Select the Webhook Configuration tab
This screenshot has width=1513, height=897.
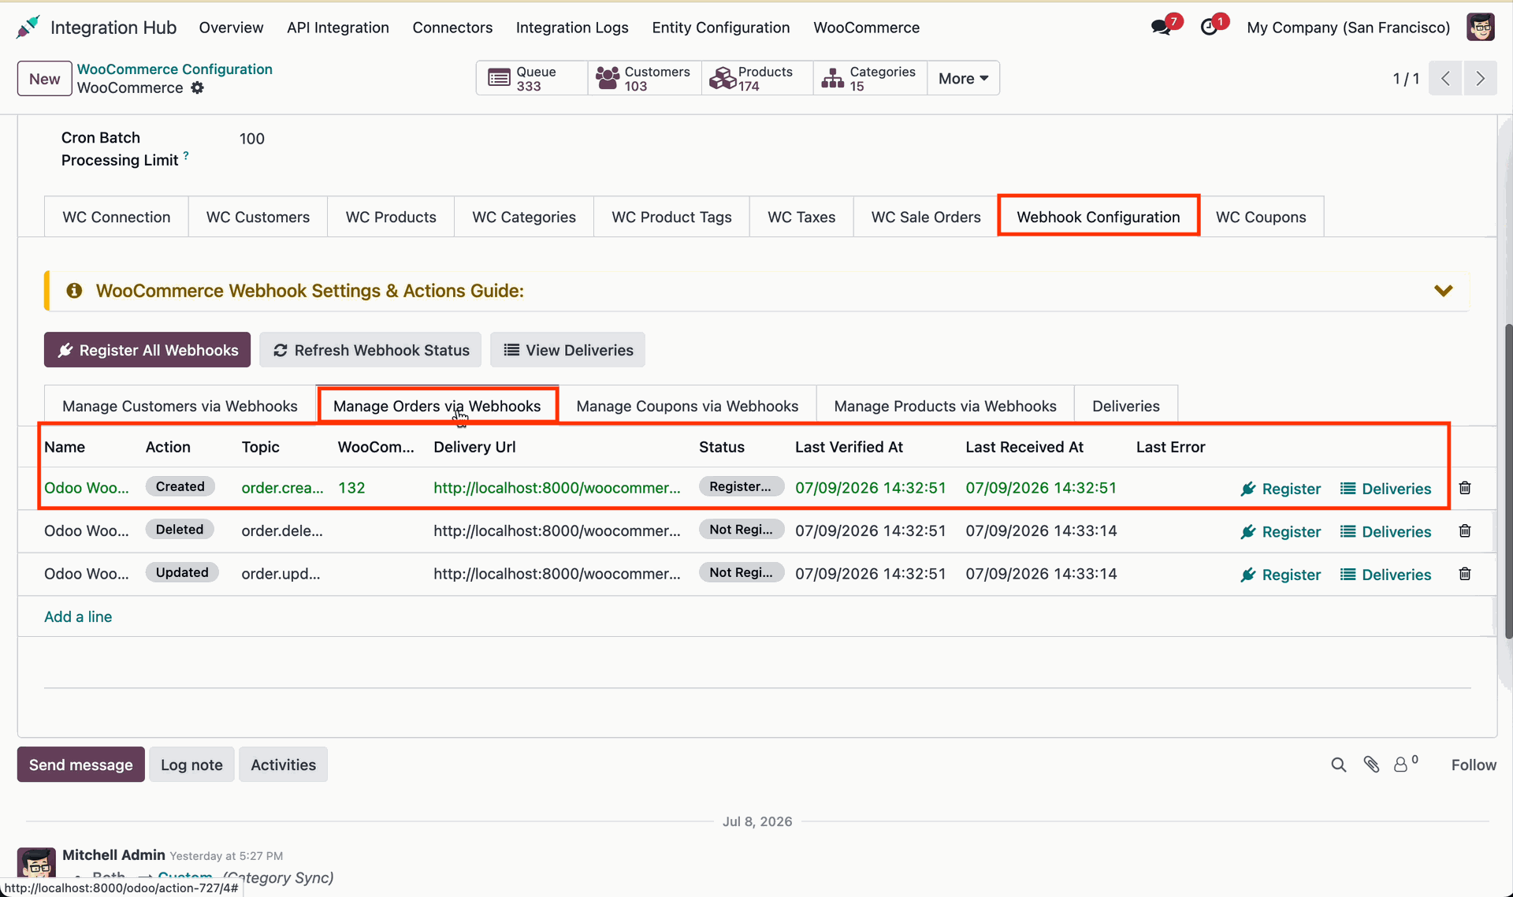pos(1099,217)
